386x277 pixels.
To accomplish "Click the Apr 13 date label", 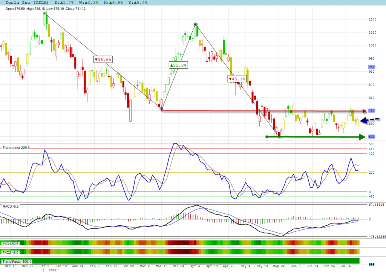I will [212, 266].
